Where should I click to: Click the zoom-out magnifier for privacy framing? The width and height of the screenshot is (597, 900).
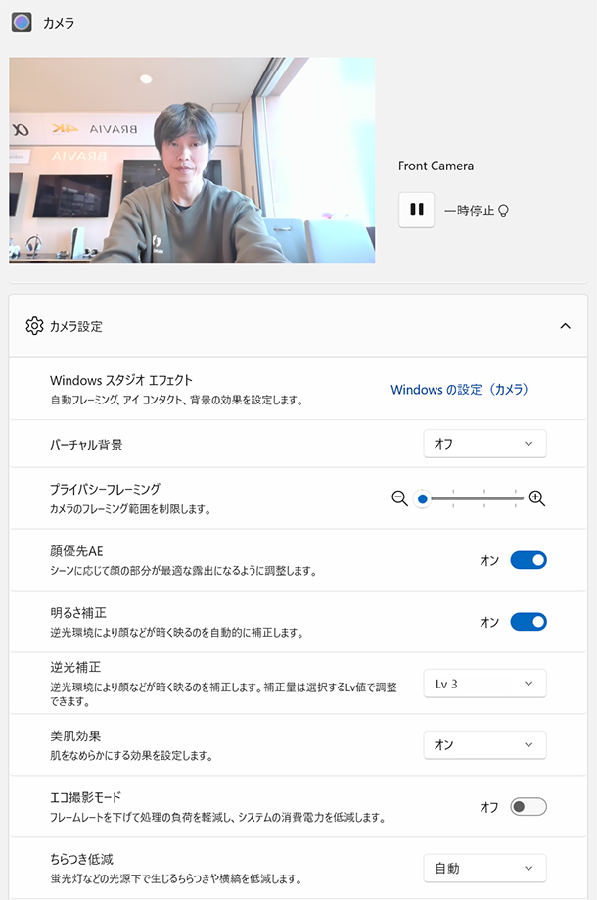399,498
